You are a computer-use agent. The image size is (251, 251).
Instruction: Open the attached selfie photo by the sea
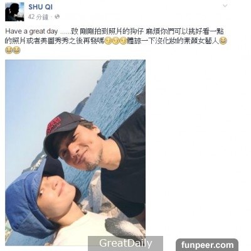[x=75, y=152]
